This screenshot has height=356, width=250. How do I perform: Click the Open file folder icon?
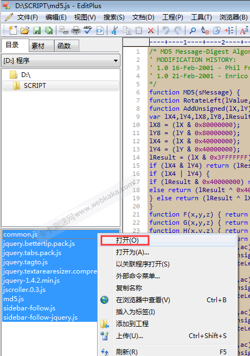point(25,30)
